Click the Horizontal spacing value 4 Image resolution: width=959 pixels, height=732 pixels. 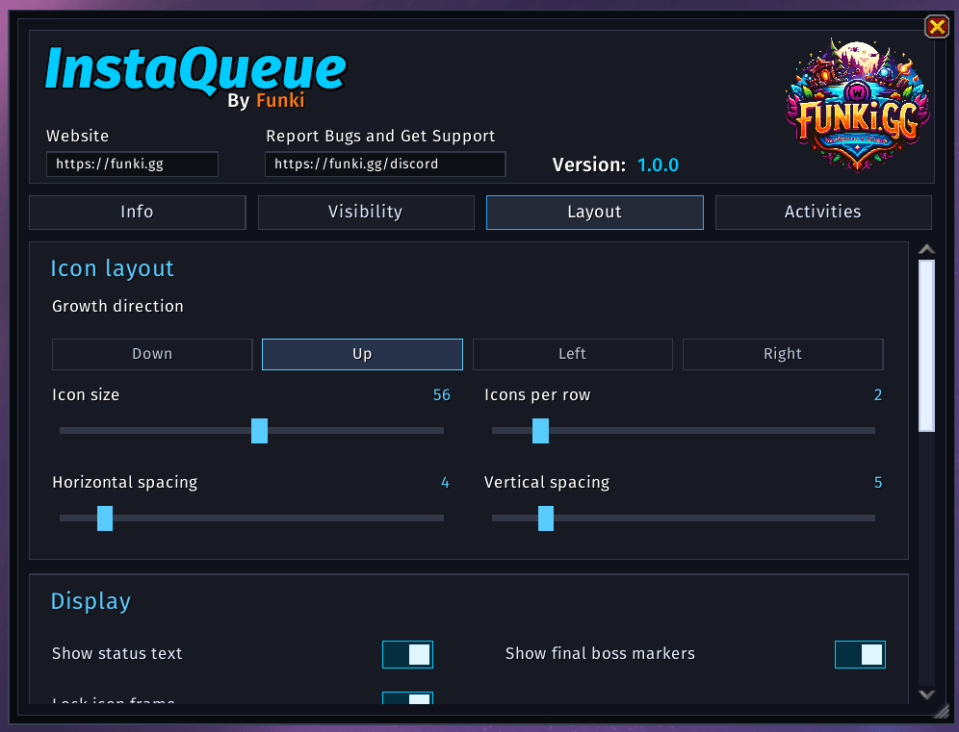[x=445, y=483]
